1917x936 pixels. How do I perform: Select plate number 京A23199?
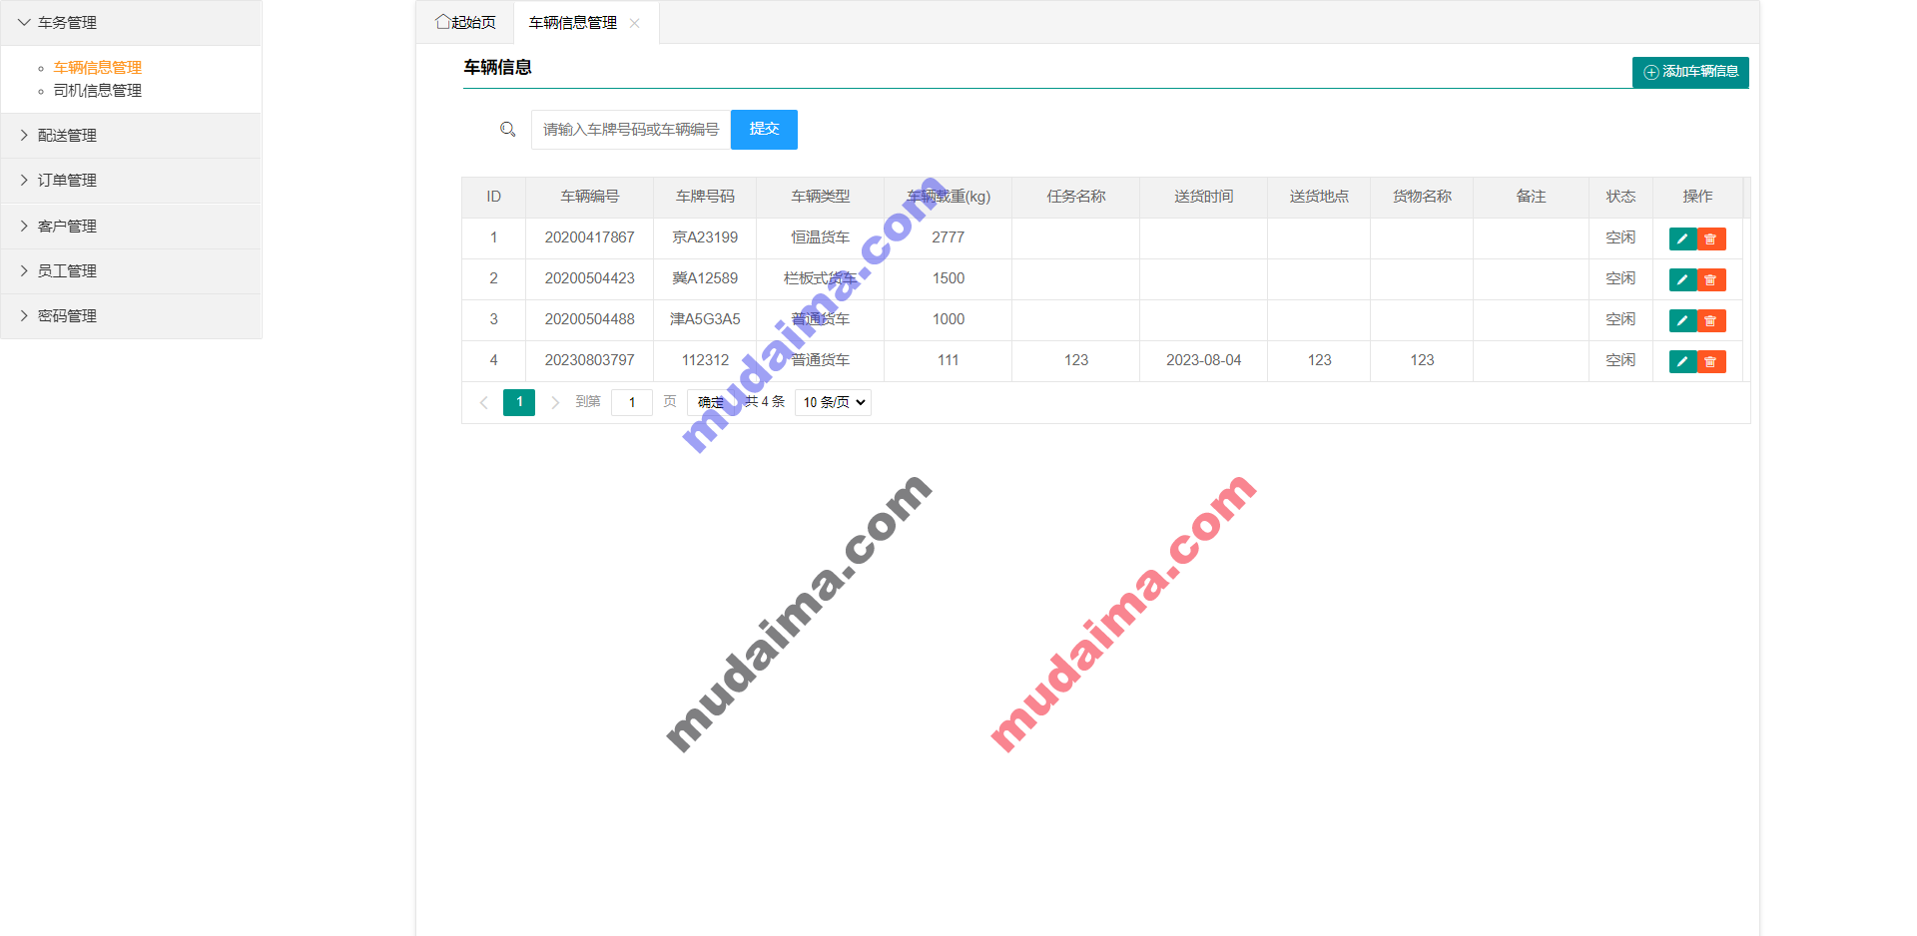pyautogui.click(x=705, y=237)
